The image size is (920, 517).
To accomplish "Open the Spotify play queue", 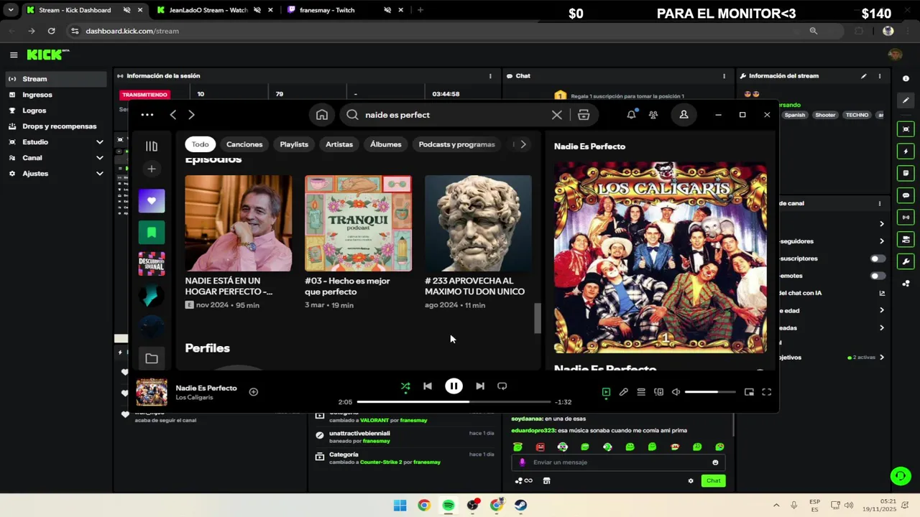I will [x=641, y=392].
